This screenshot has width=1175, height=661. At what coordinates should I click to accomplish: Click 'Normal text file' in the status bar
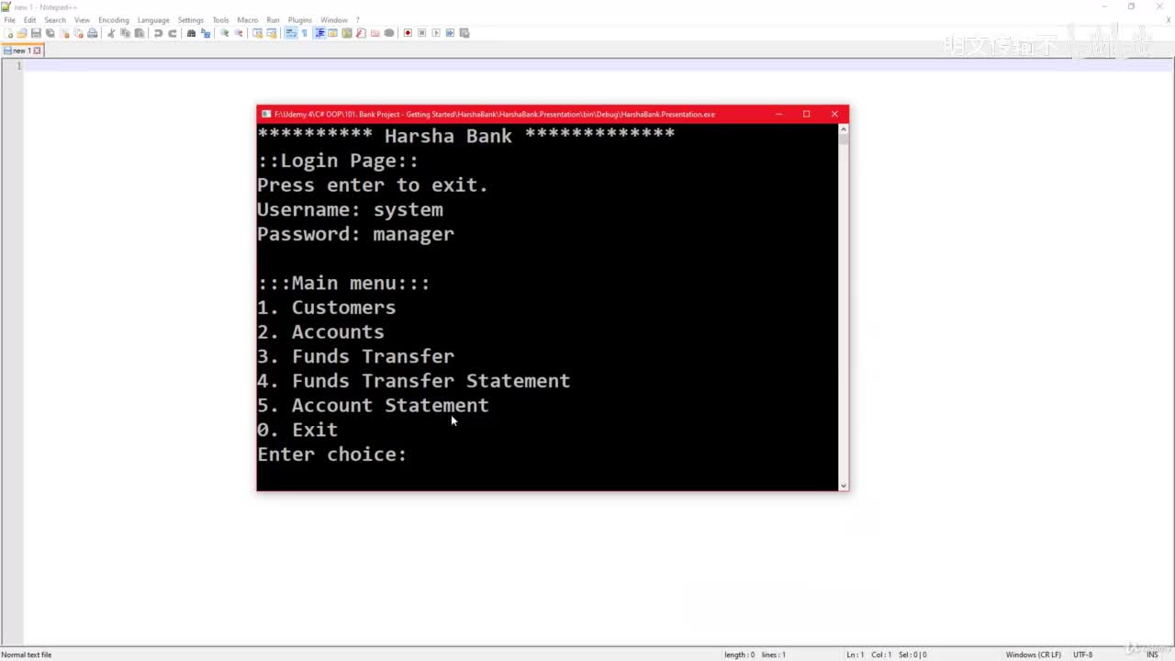pyautogui.click(x=27, y=655)
